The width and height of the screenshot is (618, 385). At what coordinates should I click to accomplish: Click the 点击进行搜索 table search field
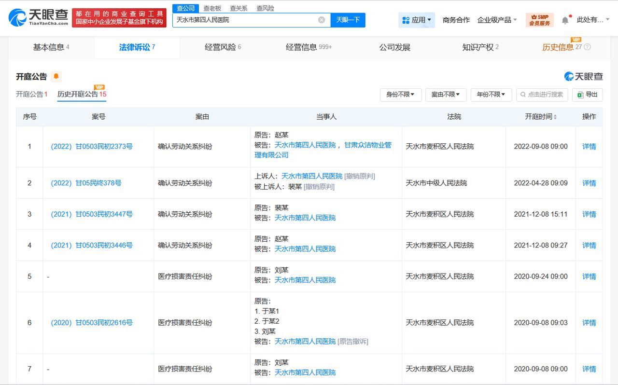point(542,95)
